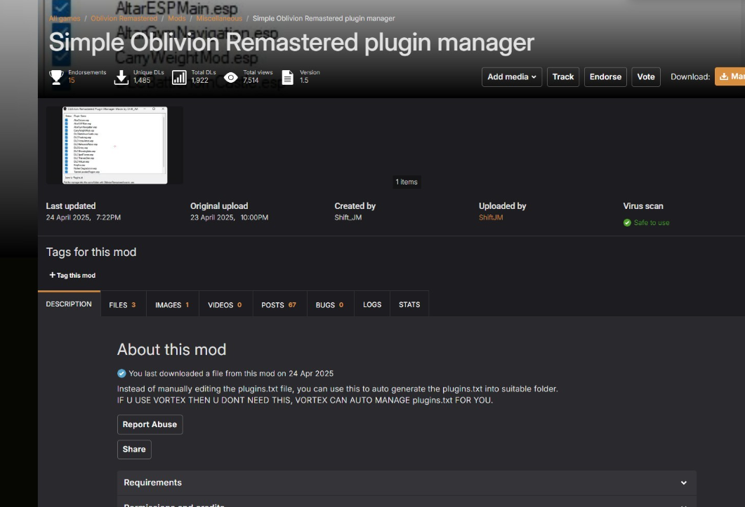Click the Endorse button

tap(605, 77)
